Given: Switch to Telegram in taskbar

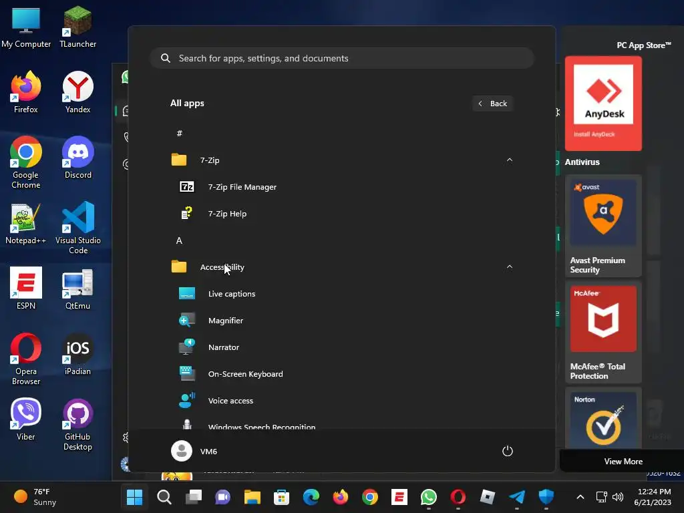Looking at the screenshot, I should tap(517, 497).
